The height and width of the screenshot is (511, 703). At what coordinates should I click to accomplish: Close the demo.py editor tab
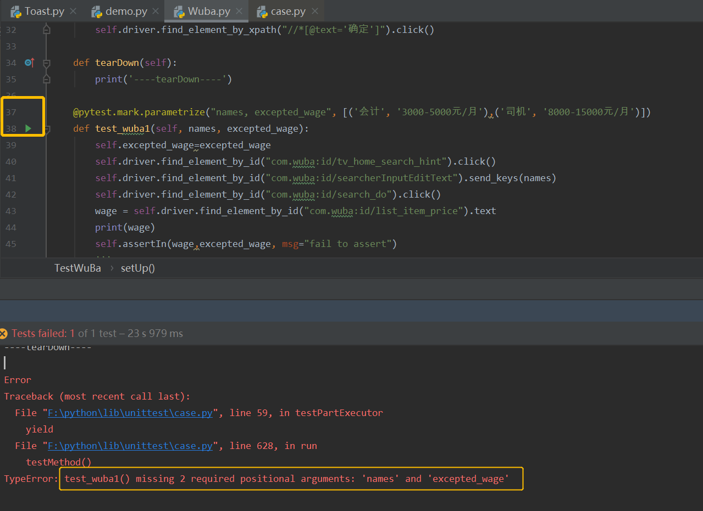click(156, 11)
